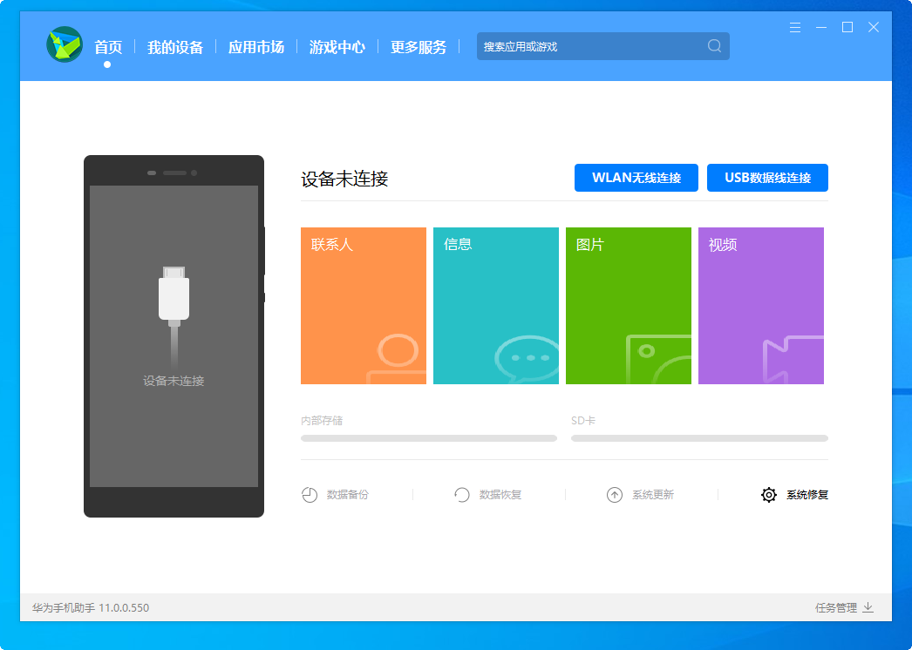The width and height of the screenshot is (912, 650).
Task: Open the 视频 (Videos) panel
Action: (760, 305)
